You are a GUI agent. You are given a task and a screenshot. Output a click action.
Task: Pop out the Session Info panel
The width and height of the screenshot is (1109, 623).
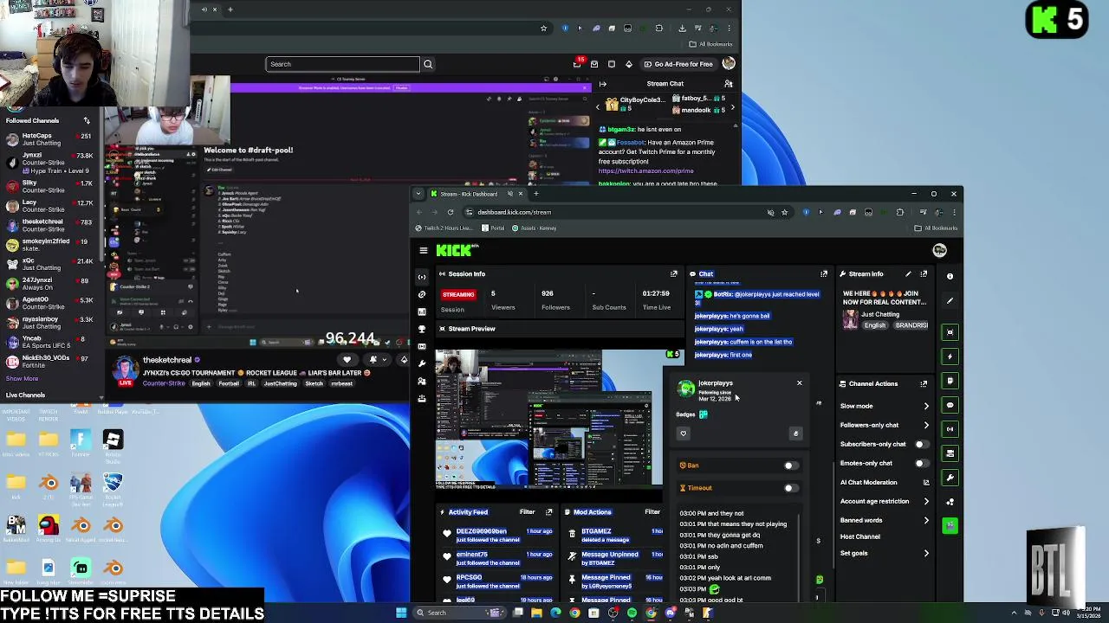[x=673, y=273]
